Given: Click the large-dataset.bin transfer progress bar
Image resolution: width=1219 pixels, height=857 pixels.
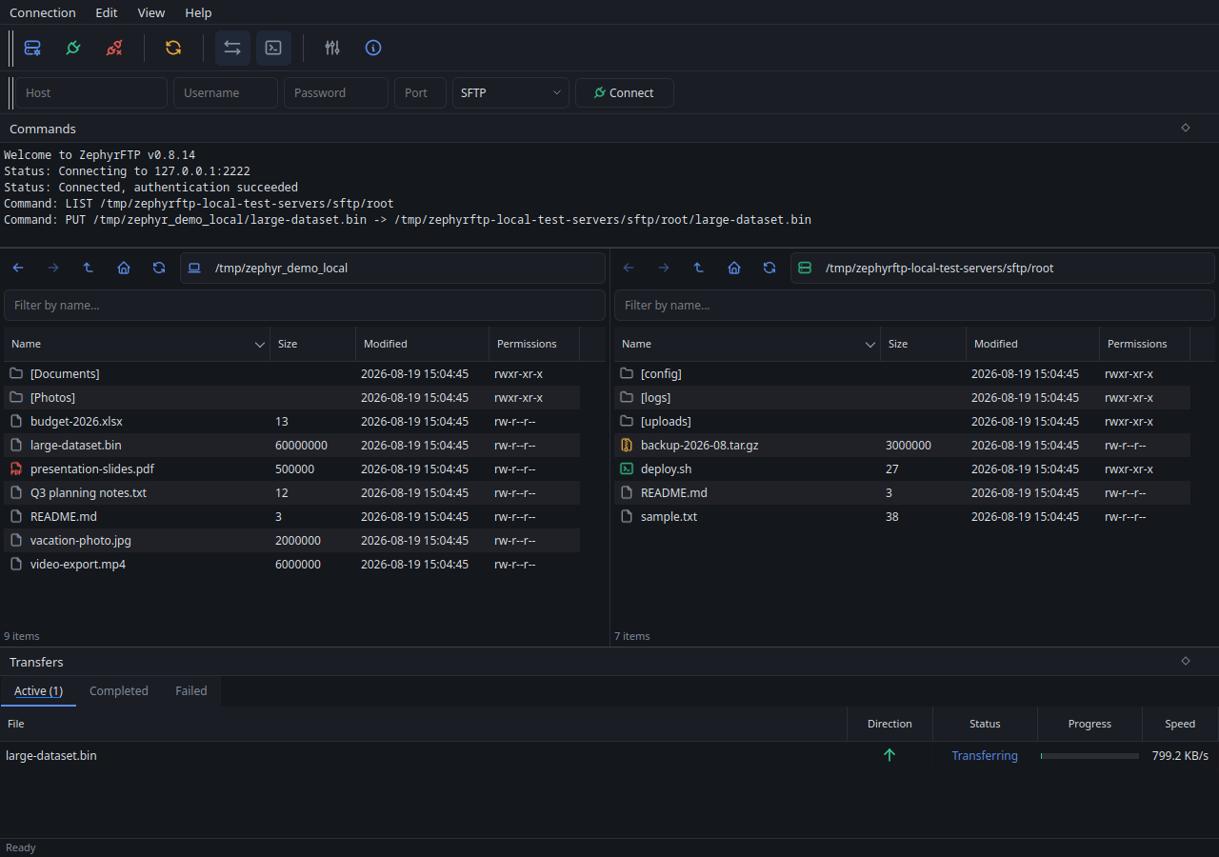Looking at the screenshot, I should tap(1089, 756).
